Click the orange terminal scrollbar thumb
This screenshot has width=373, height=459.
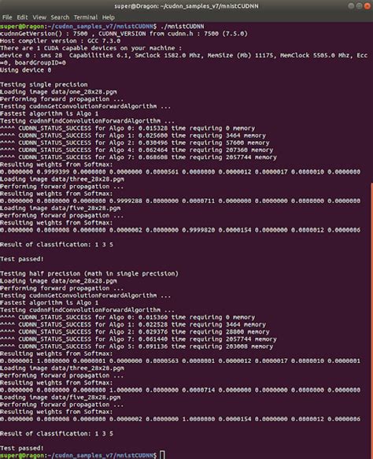371,320
